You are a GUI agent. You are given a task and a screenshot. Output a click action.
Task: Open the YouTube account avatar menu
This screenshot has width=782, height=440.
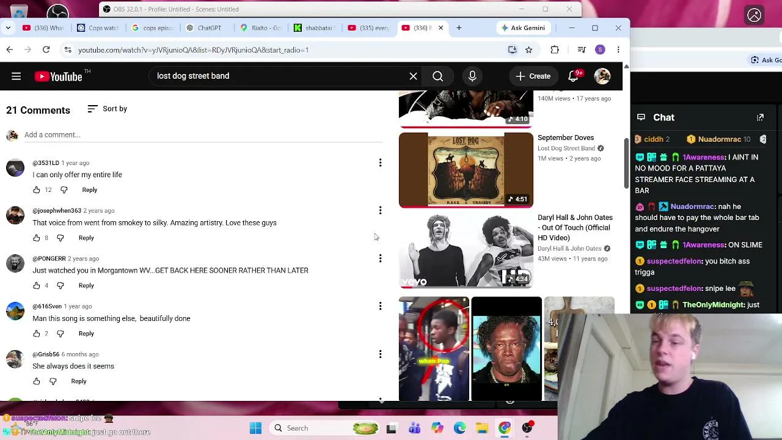(x=602, y=76)
